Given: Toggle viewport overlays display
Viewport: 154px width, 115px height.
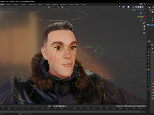Looking at the screenshot, I should [x=129, y=7].
